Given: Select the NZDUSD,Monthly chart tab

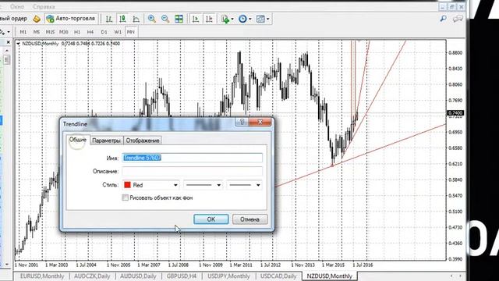Looking at the screenshot, I should (x=330, y=276).
